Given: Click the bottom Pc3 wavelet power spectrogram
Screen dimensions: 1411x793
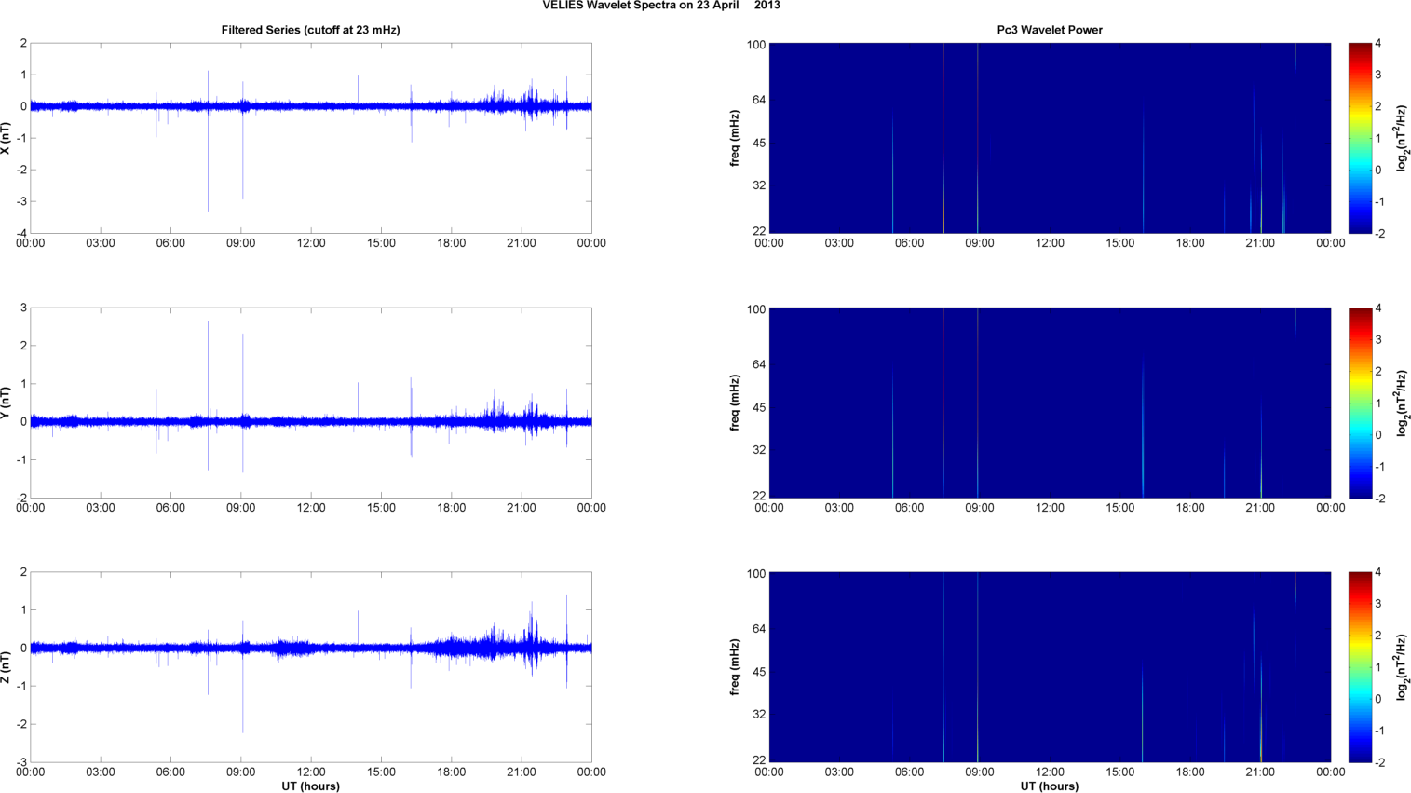Looking at the screenshot, I should click(1050, 667).
